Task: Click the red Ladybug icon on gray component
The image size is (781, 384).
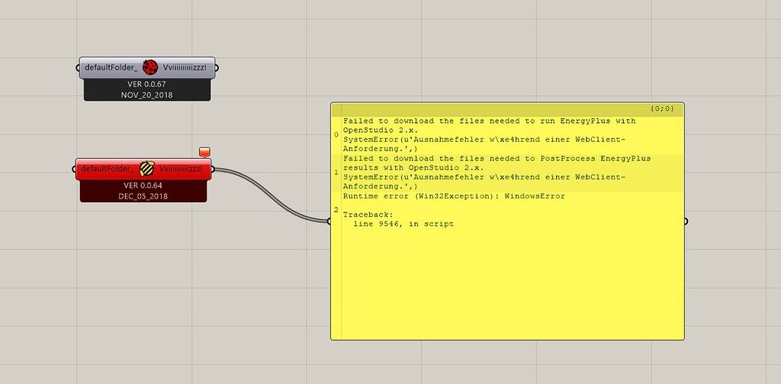Action: pyautogui.click(x=150, y=67)
